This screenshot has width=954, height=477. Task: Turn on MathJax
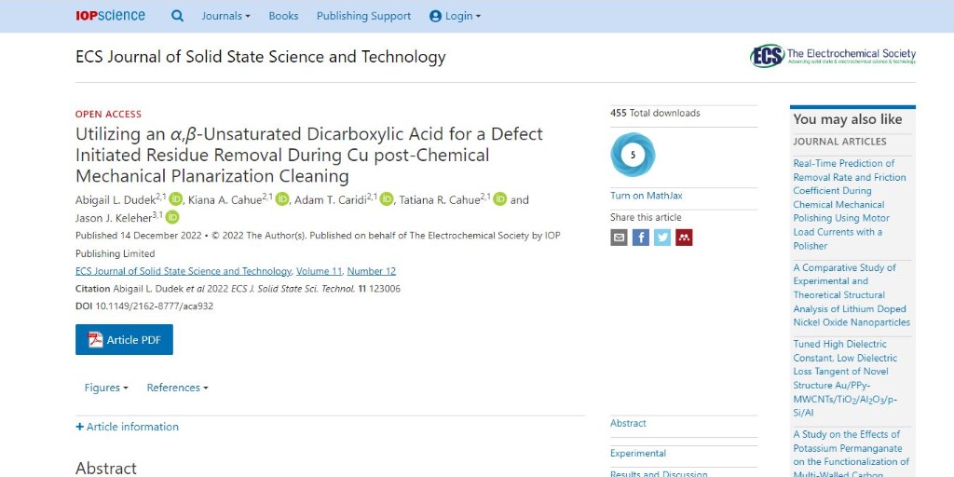coord(647,196)
